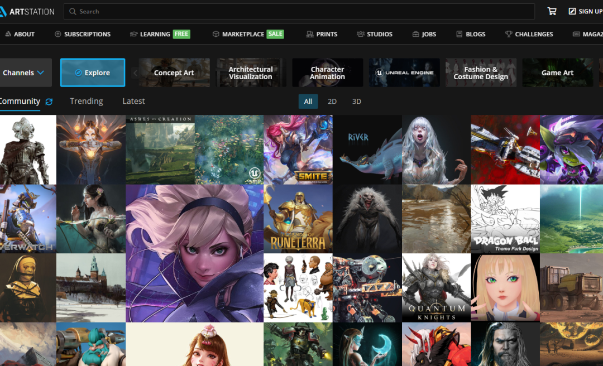The image size is (603, 366).
Task: Click the Marketplace box icon
Action: [x=216, y=34]
